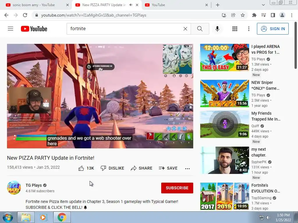Open YouTube settings three-dot menu

click(249, 29)
